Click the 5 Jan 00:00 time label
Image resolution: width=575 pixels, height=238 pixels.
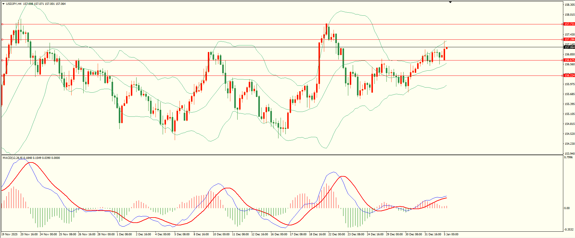[x=451, y=234]
